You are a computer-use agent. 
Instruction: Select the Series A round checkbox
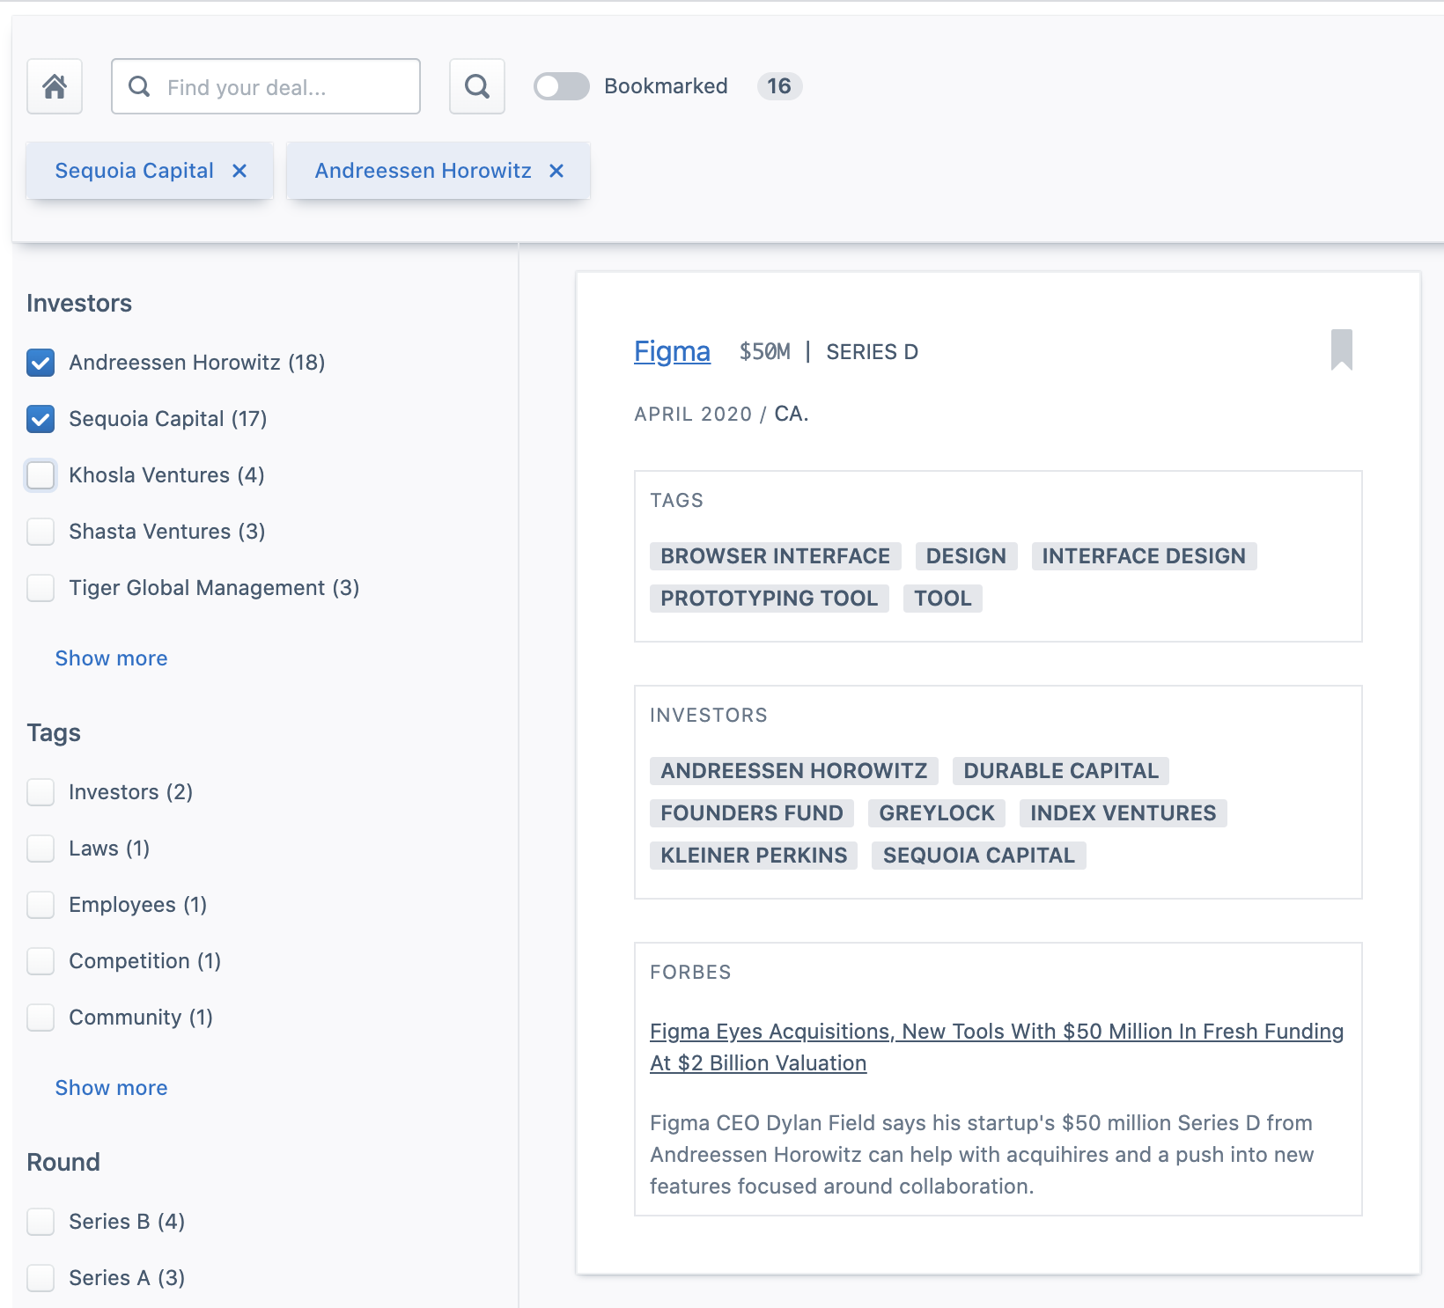pyautogui.click(x=41, y=1278)
